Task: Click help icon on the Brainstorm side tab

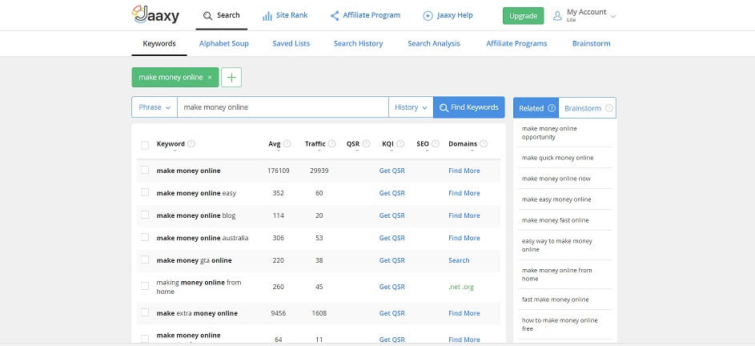Action: click(609, 108)
